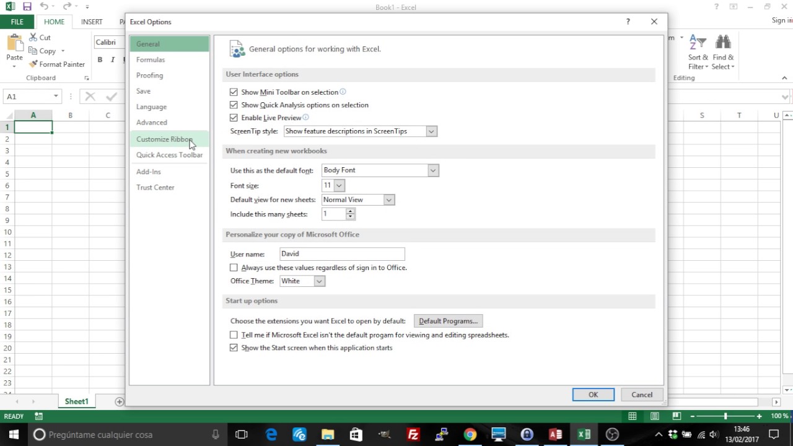Open the Paste dropdown arrow
The image size is (793, 446).
tap(14, 66)
